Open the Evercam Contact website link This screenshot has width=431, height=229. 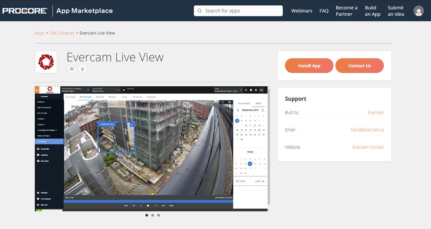pos(368,147)
